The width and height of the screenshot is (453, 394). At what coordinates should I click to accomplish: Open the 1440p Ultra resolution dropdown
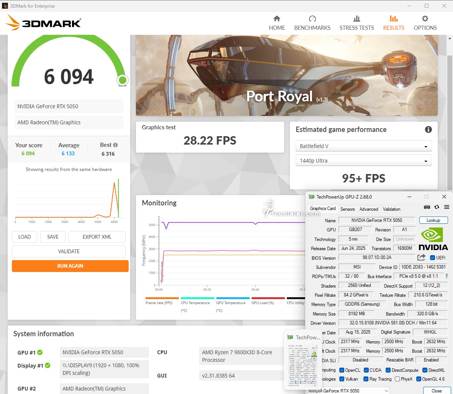coord(363,161)
